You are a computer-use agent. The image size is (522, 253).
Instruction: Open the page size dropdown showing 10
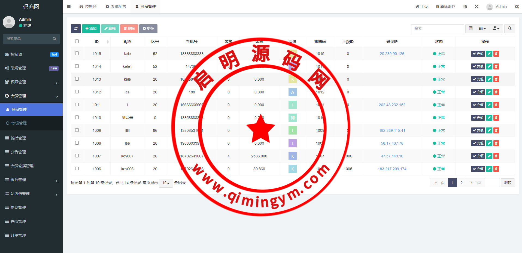coord(166,183)
